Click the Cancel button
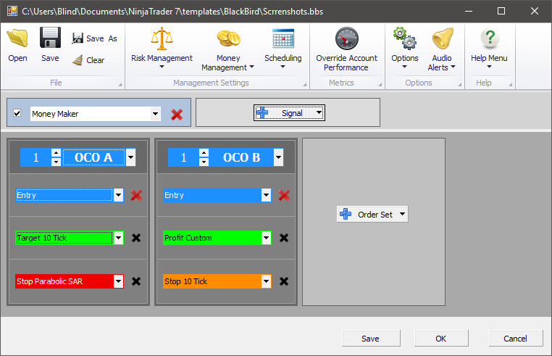The image size is (552, 356). coord(516,339)
